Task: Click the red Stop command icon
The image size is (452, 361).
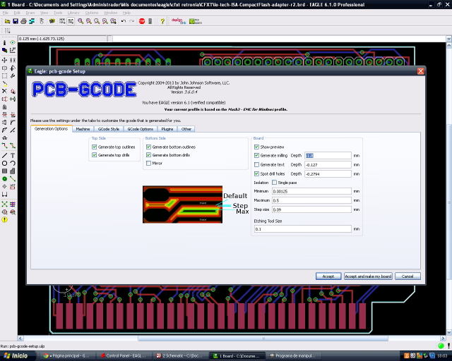Action: [x=142, y=21]
